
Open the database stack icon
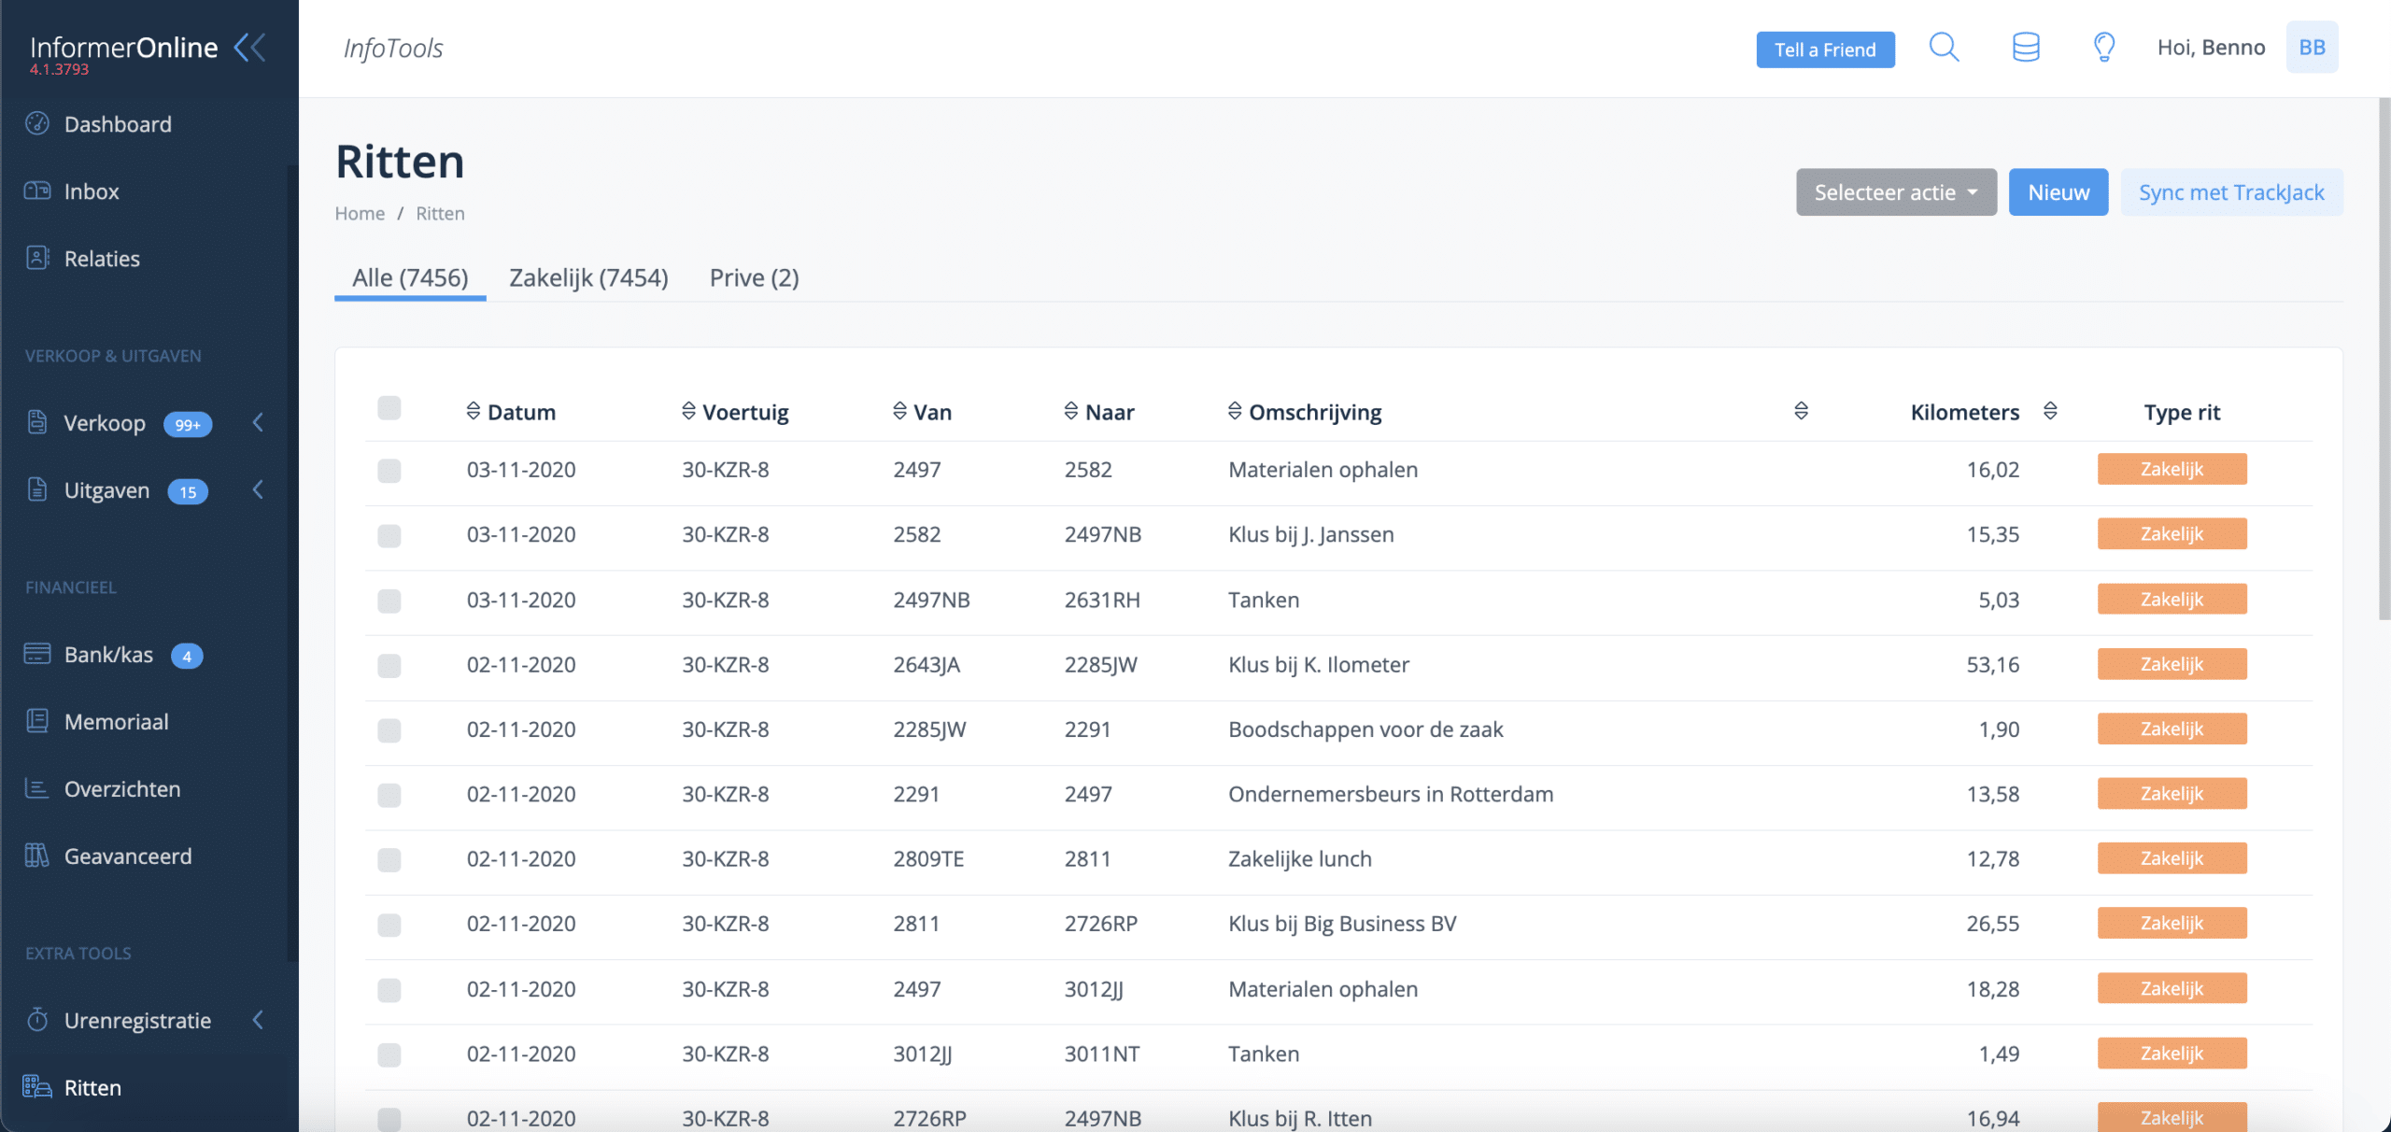tap(2025, 47)
